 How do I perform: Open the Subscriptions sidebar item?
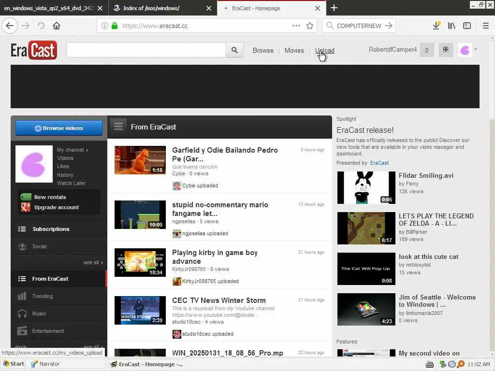[59, 229]
